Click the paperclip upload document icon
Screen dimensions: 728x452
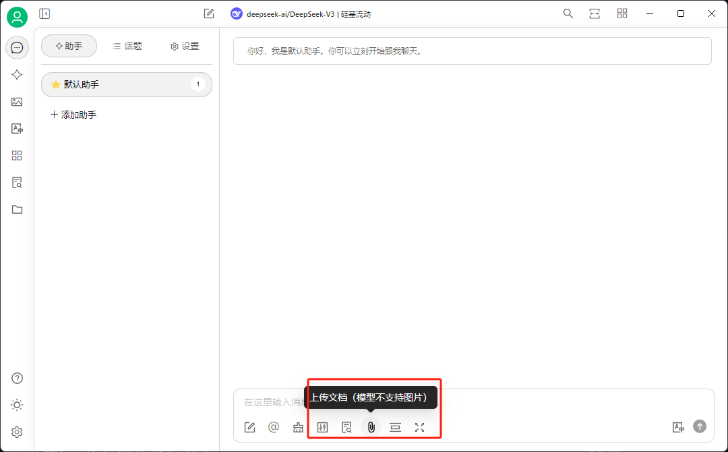(371, 427)
